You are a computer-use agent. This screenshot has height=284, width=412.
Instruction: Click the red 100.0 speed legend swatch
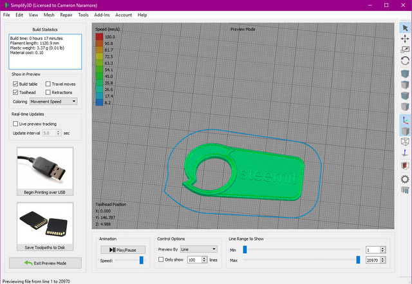99,37
